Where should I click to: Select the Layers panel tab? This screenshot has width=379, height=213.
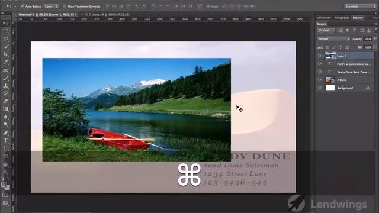click(x=322, y=24)
